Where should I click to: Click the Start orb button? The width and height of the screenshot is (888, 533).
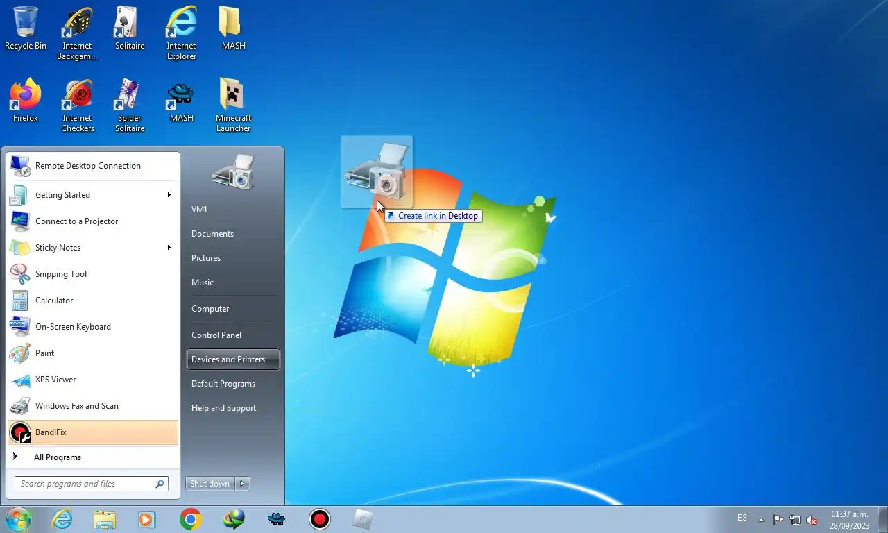tap(19, 519)
